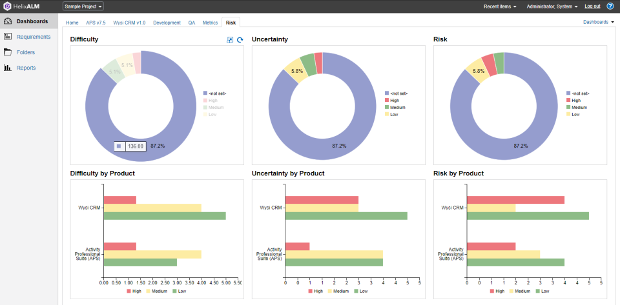Go to the Reports bar chart icon

tap(8, 68)
